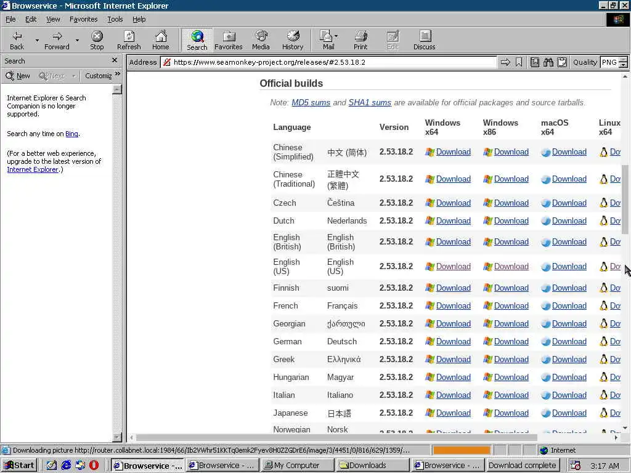
Task: Click the clipboard icon in address toolbar
Action: click(562, 62)
